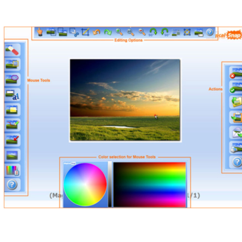Click the fit-to-frame icon with yellow handles
This screenshot has height=242, width=242.
coord(187,32)
